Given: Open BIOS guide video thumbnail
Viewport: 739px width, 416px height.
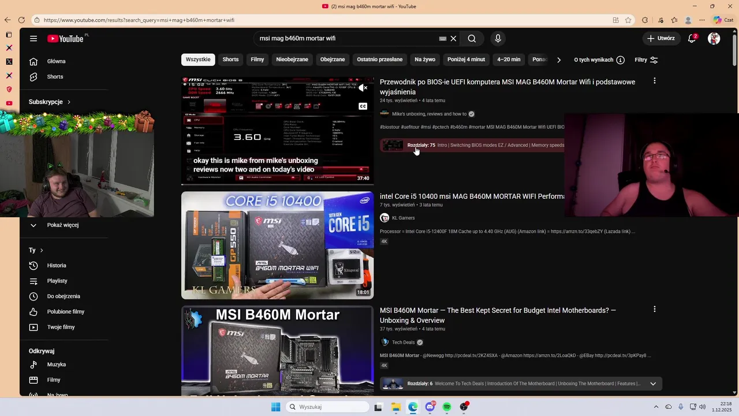Looking at the screenshot, I should point(277,131).
